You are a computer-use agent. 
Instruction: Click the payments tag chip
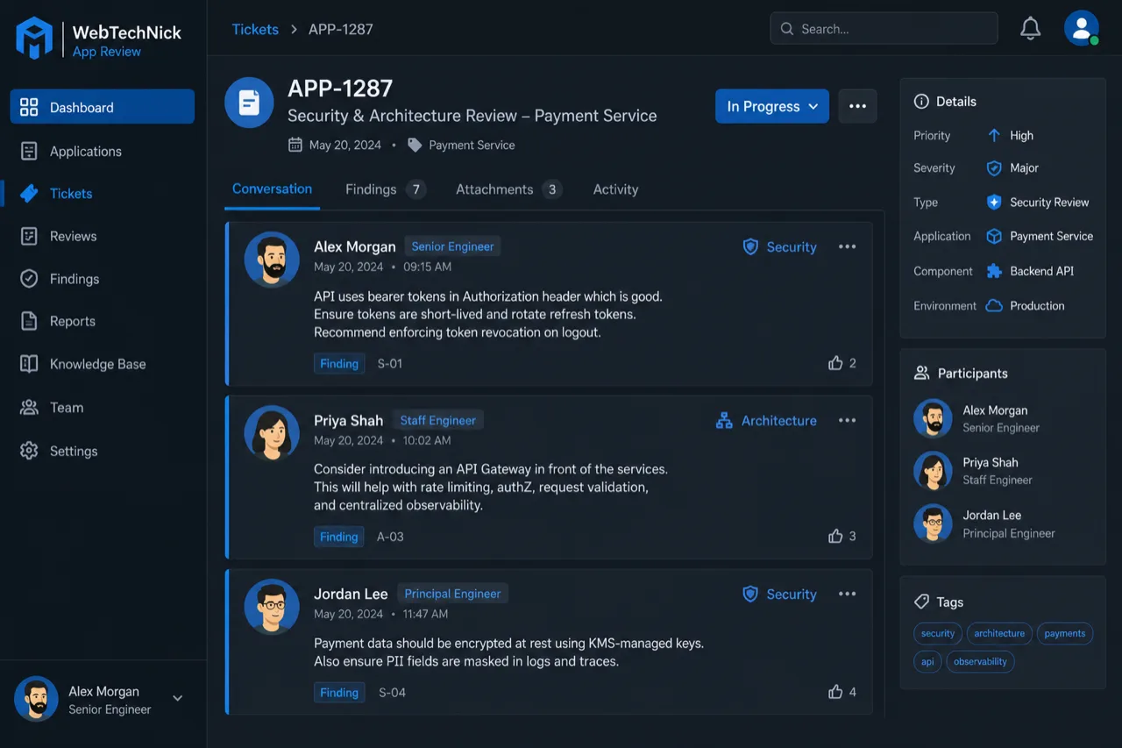(1065, 633)
